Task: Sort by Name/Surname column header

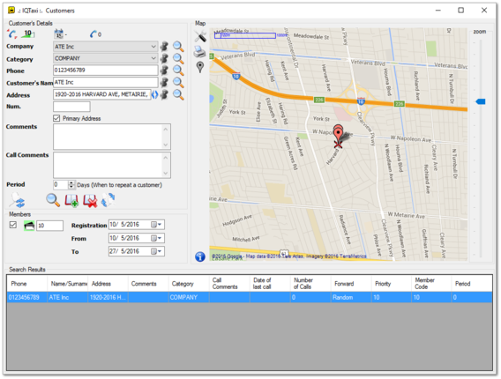Action: 67,284
